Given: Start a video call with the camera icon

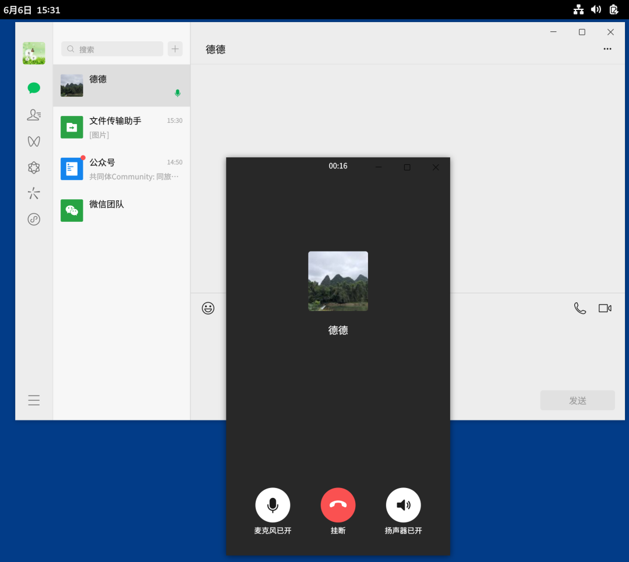Looking at the screenshot, I should [x=605, y=308].
